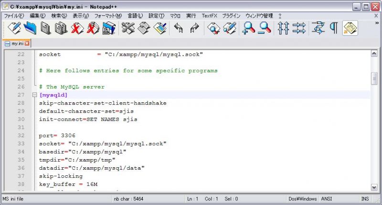Open the TextFX menu

pos(209,16)
